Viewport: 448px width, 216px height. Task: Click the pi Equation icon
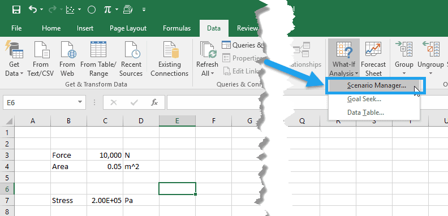(107, 10)
